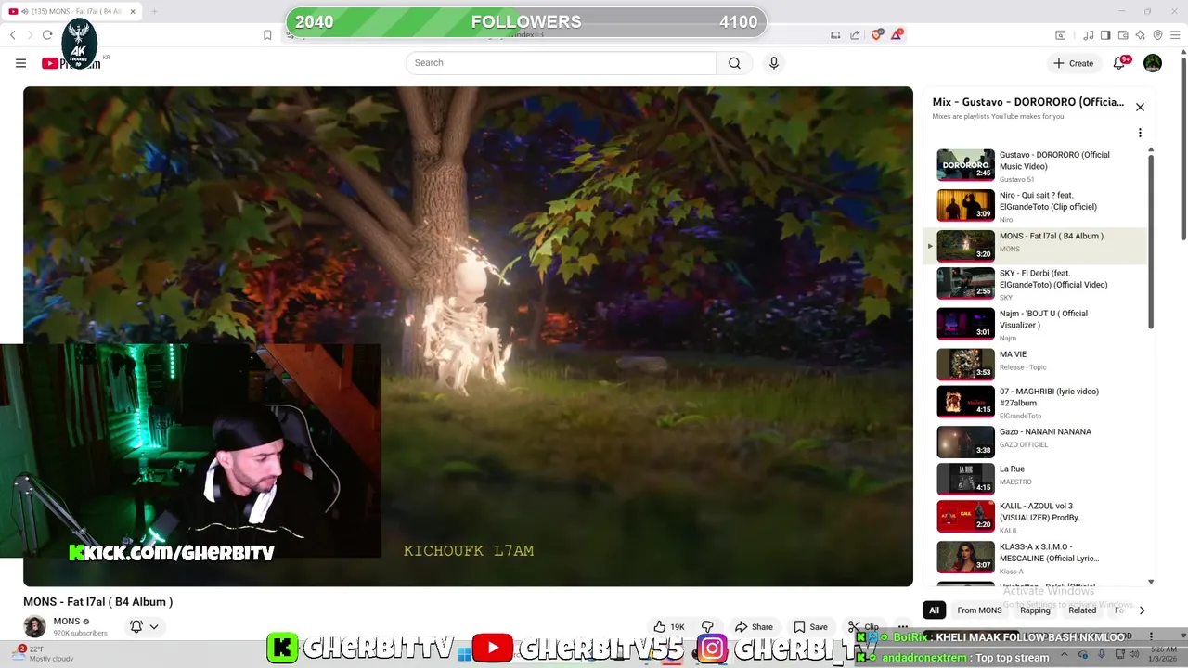Close the Mix playlist panel
The image size is (1188, 668).
1140,107
